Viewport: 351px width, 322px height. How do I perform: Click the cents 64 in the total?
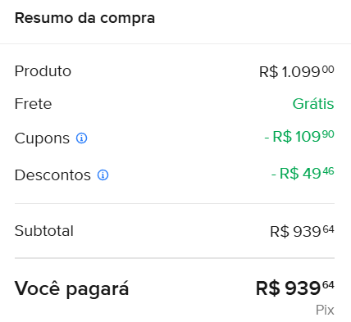point(328,285)
